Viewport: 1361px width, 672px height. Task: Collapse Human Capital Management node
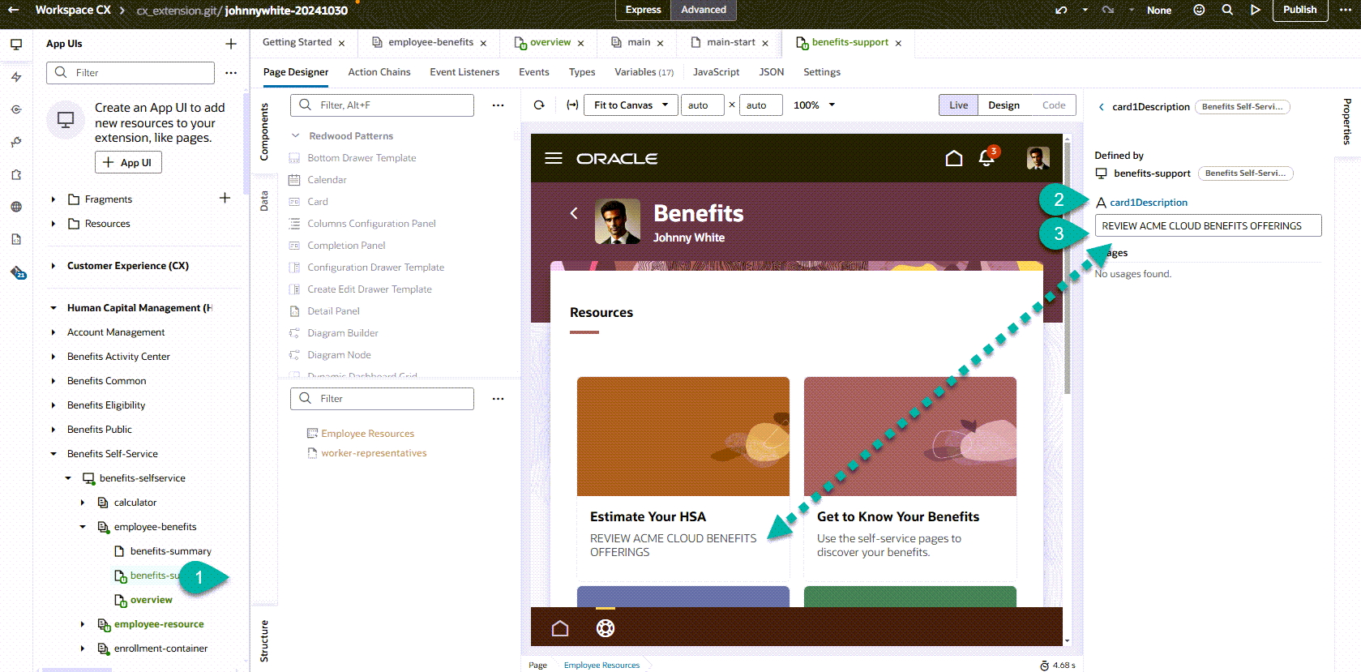click(53, 308)
